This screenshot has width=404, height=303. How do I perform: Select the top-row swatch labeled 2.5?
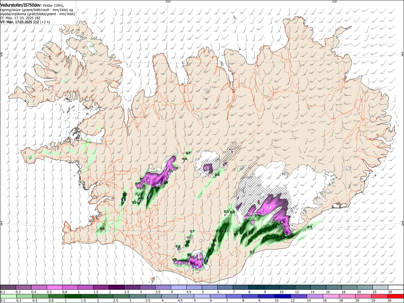pyautogui.click(x=132, y=288)
